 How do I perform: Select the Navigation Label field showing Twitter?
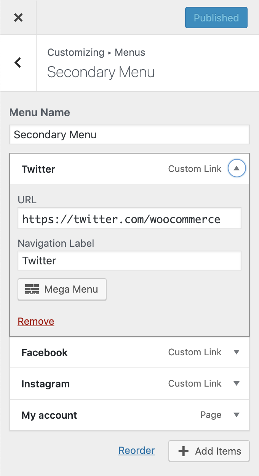click(x=129, y=260)
